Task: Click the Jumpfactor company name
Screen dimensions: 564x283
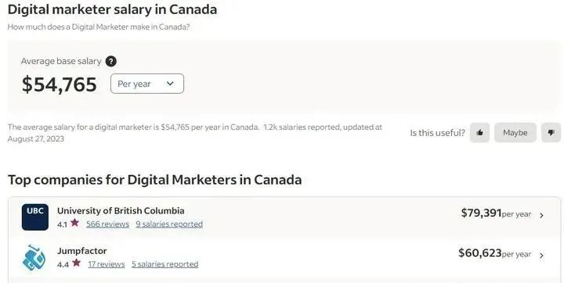Action: (x=82, y=251)
